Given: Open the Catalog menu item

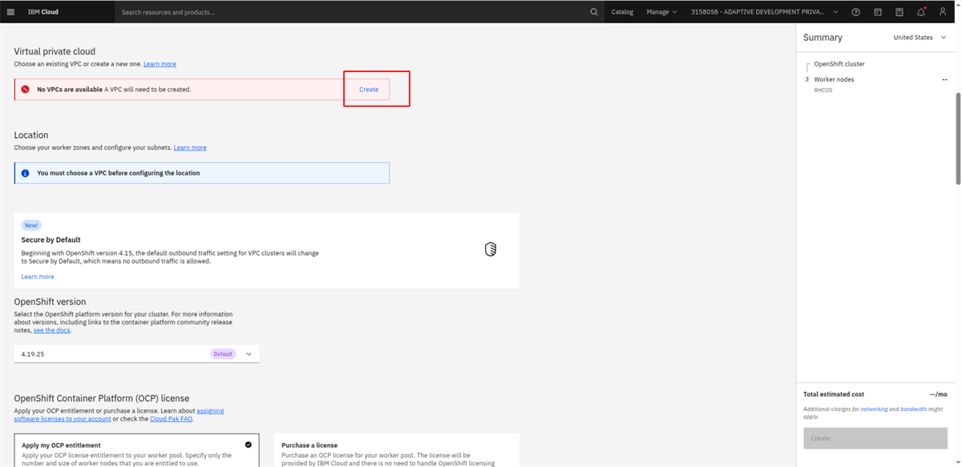Looking at the screenshot, I should coord(622,12).
